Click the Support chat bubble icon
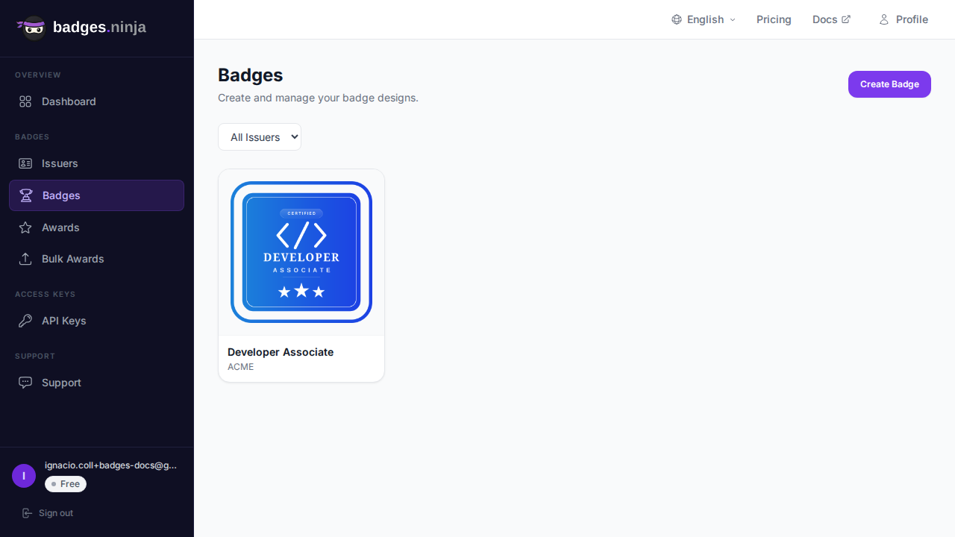Screen dimensions: 955x537 [25, 383]
